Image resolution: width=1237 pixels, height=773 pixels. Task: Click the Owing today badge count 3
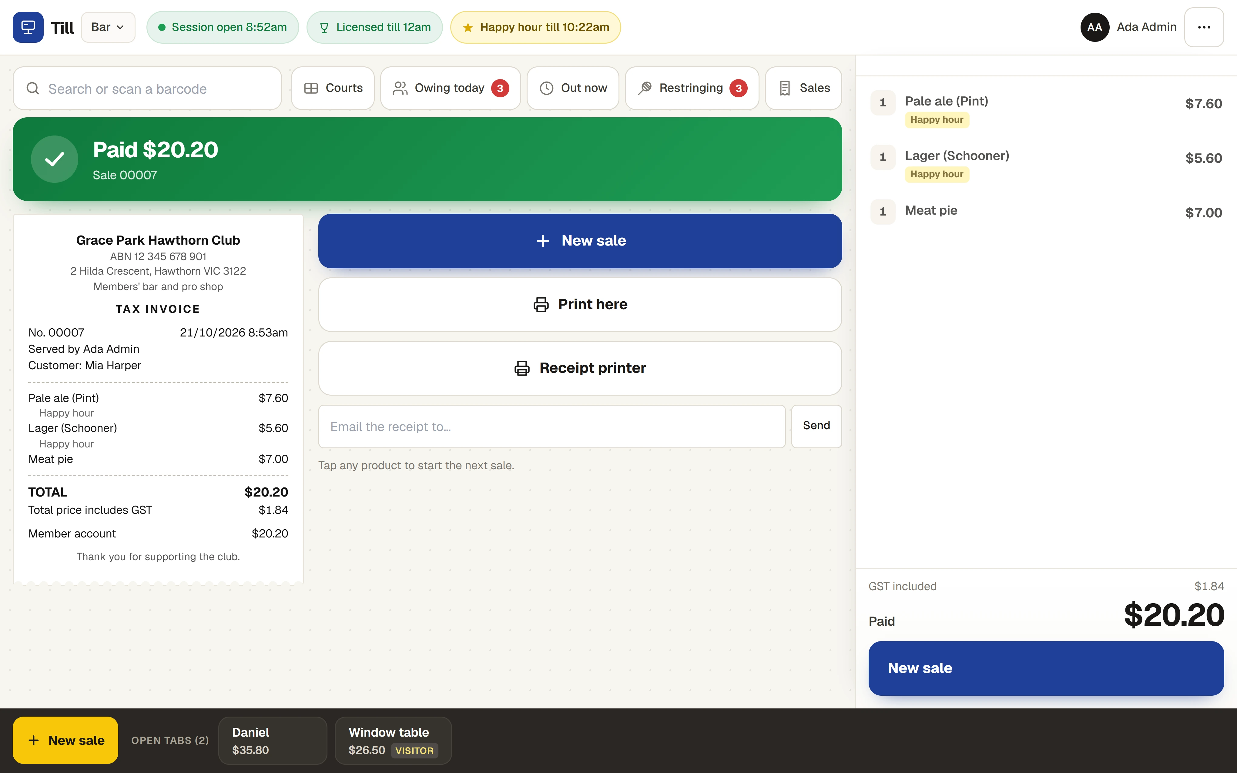pyautogui.click(x=500, y=89)
